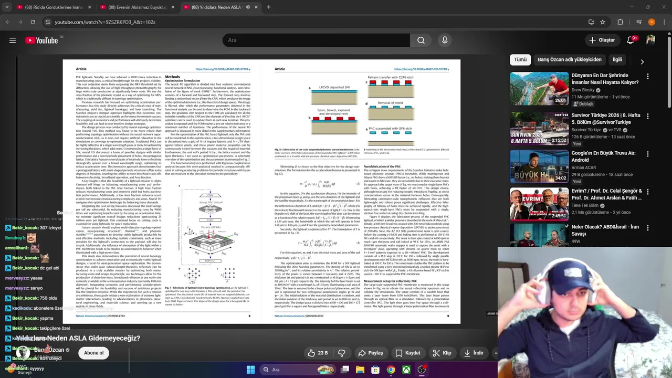Click the Windows taskbar search box
The width and height of the screenshot is (672, 378).
[x=299, y=370]
